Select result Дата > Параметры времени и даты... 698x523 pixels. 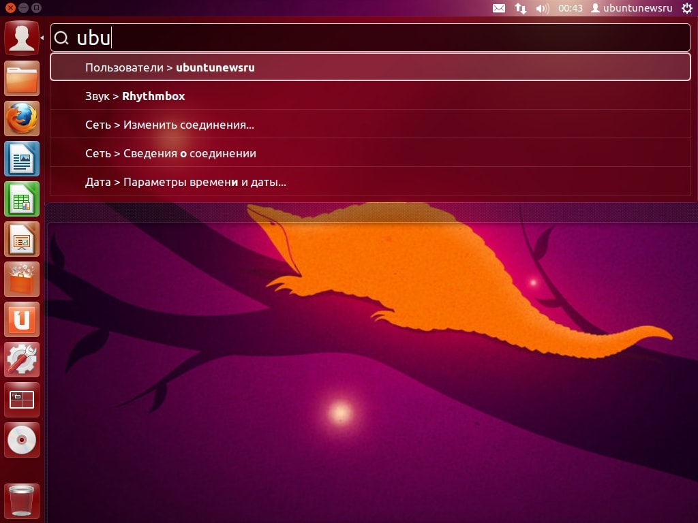pos(370,181)
